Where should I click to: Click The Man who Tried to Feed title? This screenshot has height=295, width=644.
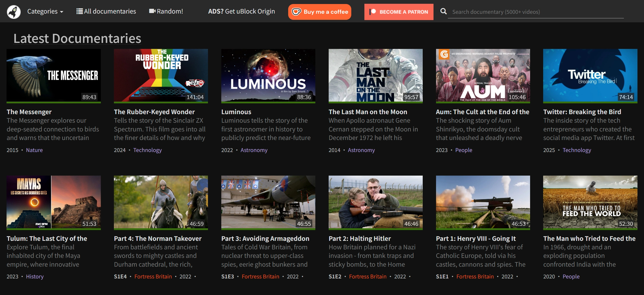[x=589, y=239]
